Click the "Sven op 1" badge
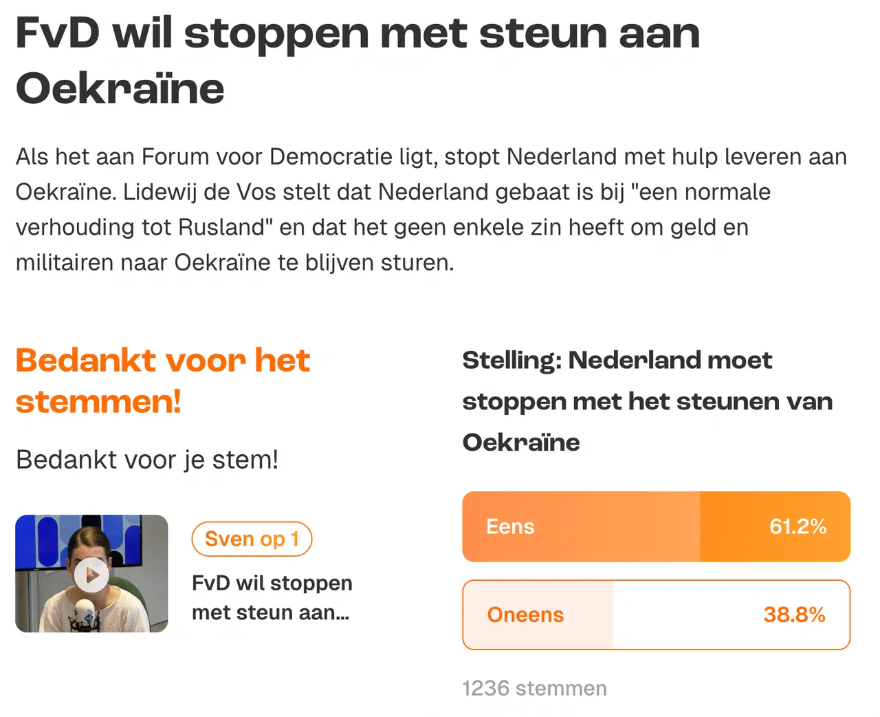The height and width of the screenshot is (717, 880). 252,539
